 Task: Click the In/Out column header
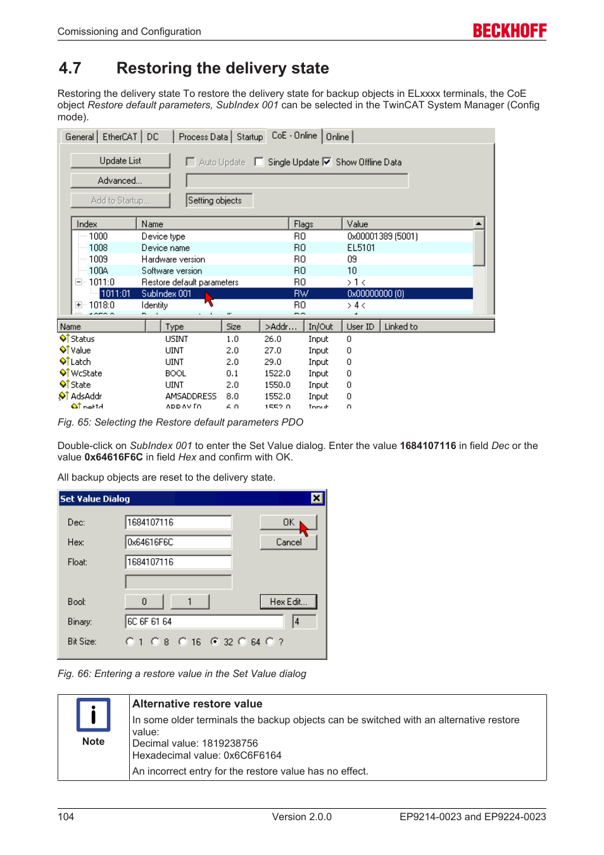[322, 327]
